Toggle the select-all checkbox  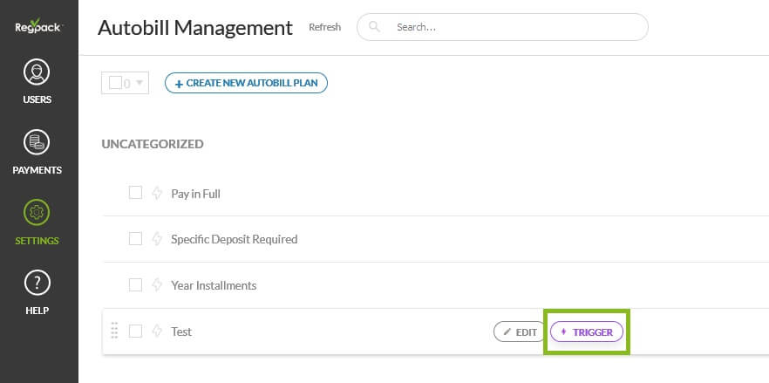(x=115, y=83)
